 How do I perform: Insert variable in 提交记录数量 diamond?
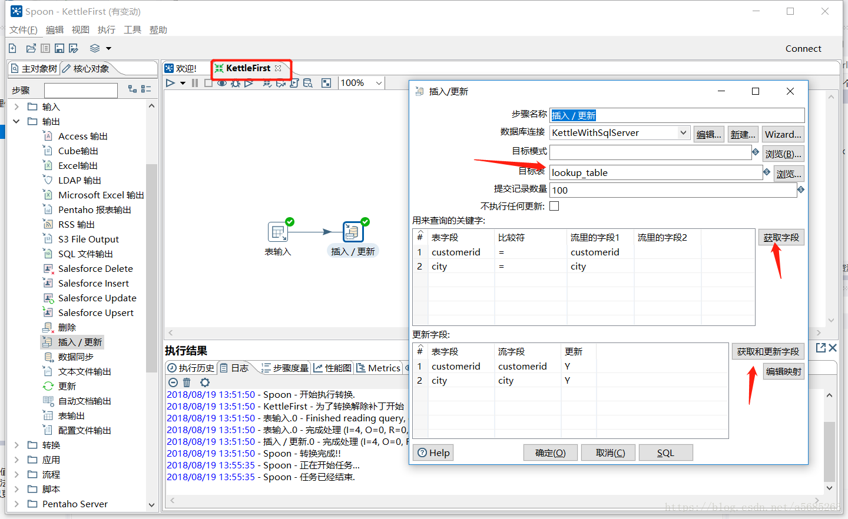[x=801, y=189]
